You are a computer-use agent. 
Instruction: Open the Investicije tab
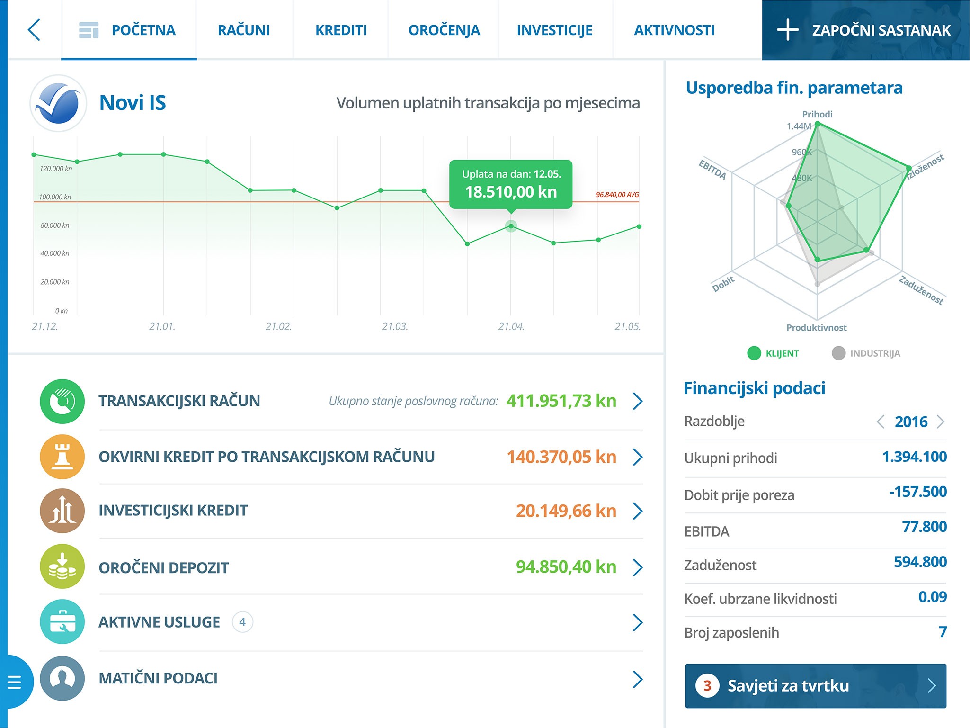[x=554, y=30]
